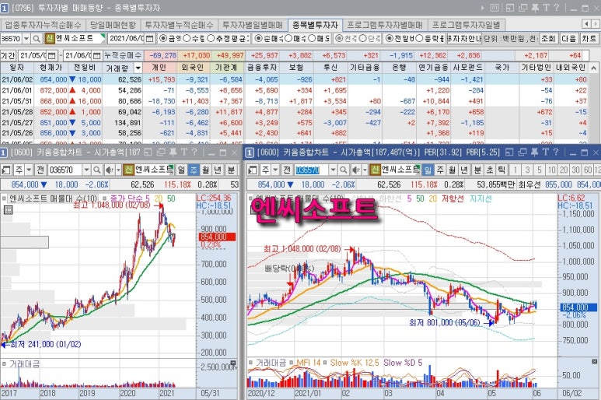The height and width of the screenshot is (400, 601).
Task: Toggle 거래대금 indicator checkbox in left chart
Action: [4, 363]
